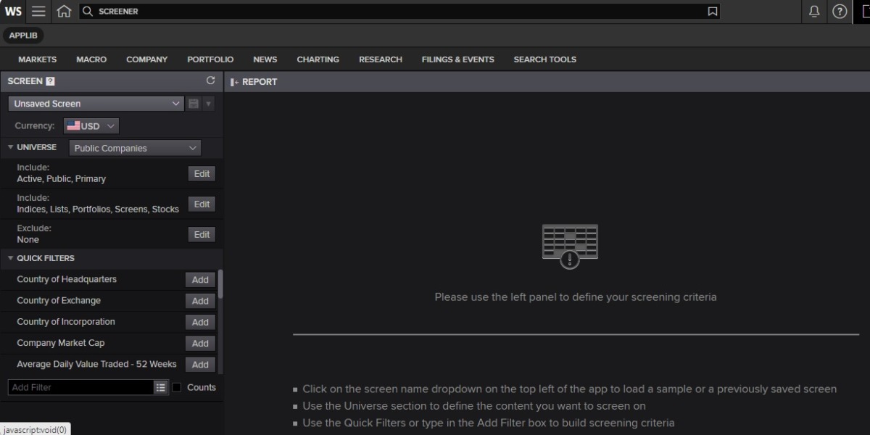Image resolution: width=870 pixels, height=435 pixels.
Task: Enable the Counts checkbox
Action: tap(177, 387)
